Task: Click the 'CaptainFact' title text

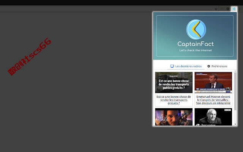Action: [x=196, y=44]
